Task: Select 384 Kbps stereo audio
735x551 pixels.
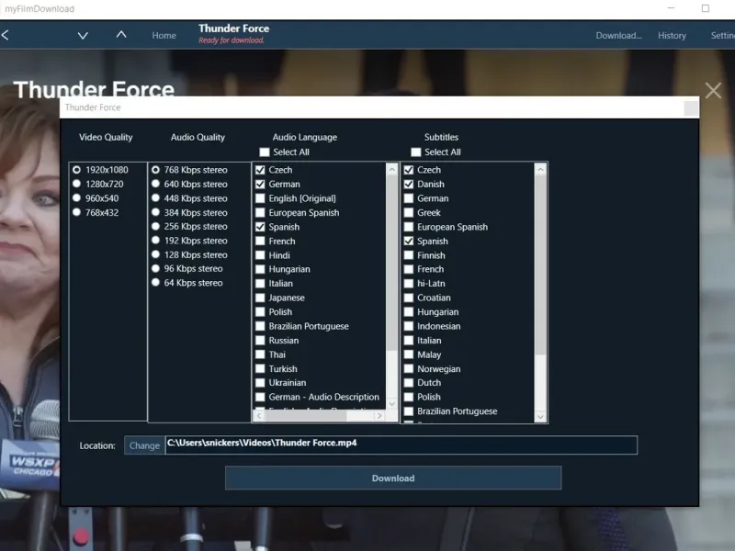Action: pos(155,212)
